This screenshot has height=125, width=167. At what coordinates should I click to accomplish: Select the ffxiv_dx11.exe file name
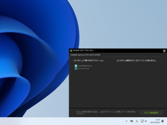pos(83,69)
